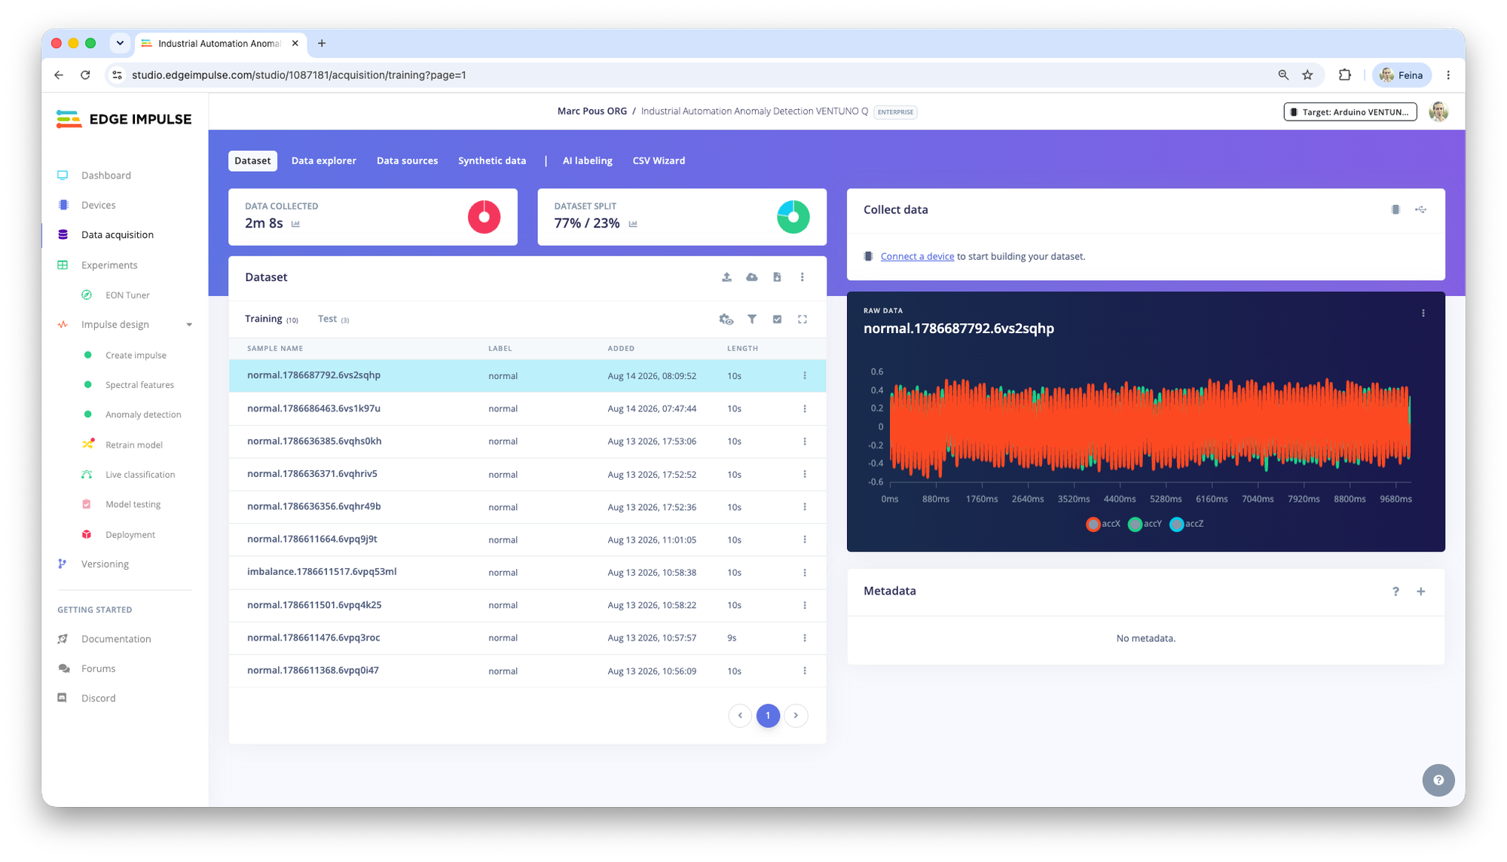Open the AI labeling tab
Image resolution: width=1507 pixels, height=862 pixels.
point(587,161)
